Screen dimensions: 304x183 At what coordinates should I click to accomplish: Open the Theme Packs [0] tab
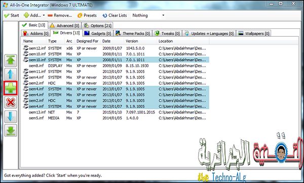pyautogui.click(x=133, y=34)
